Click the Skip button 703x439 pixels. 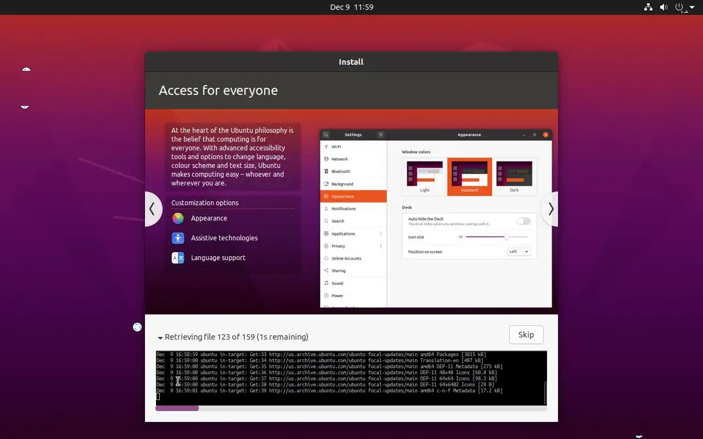click(x=526, y=335)
